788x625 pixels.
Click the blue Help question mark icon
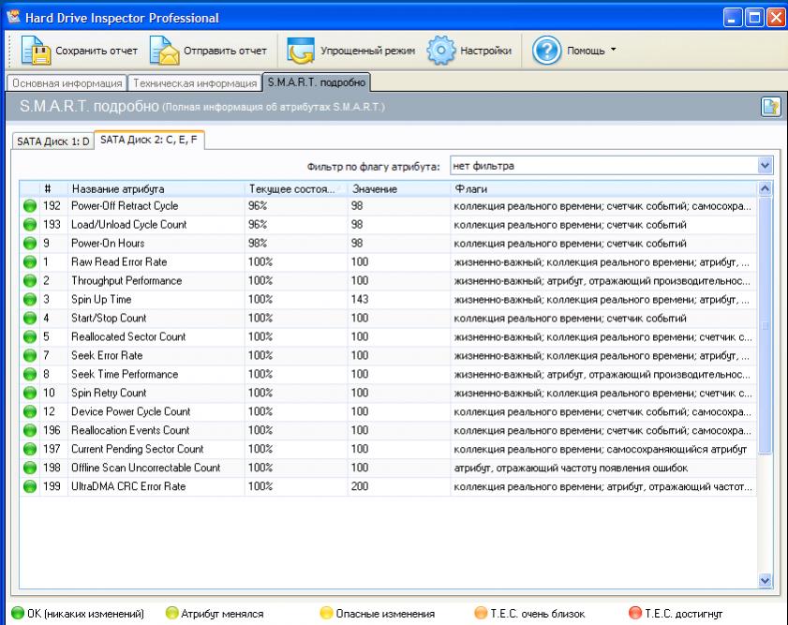tap(546, 50)
